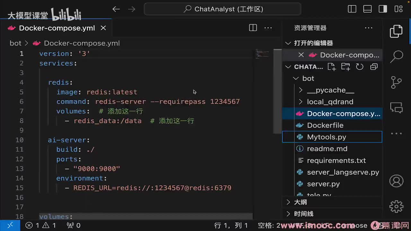
Task: Go forward with the right arrow
Action: (x=132, y=9)
